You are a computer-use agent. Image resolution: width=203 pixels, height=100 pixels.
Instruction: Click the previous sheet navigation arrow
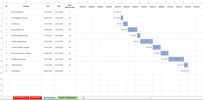3,98
